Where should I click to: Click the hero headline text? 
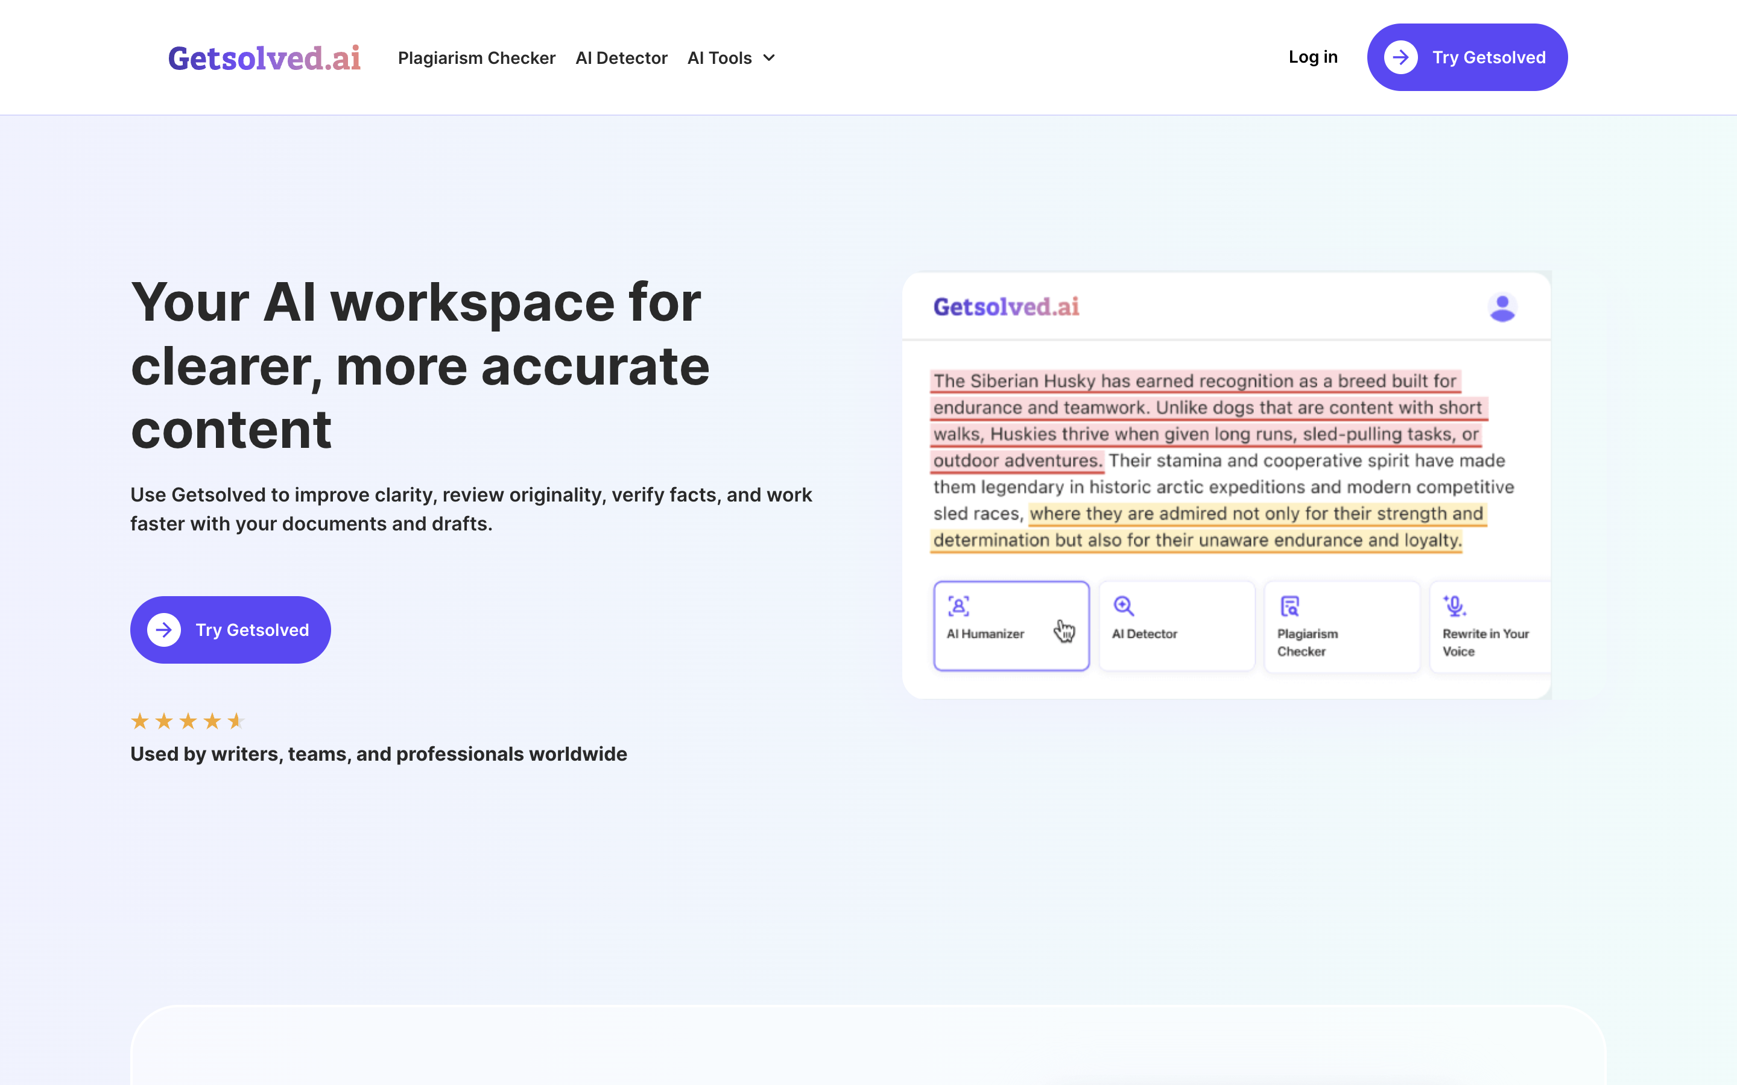[420, 365]
